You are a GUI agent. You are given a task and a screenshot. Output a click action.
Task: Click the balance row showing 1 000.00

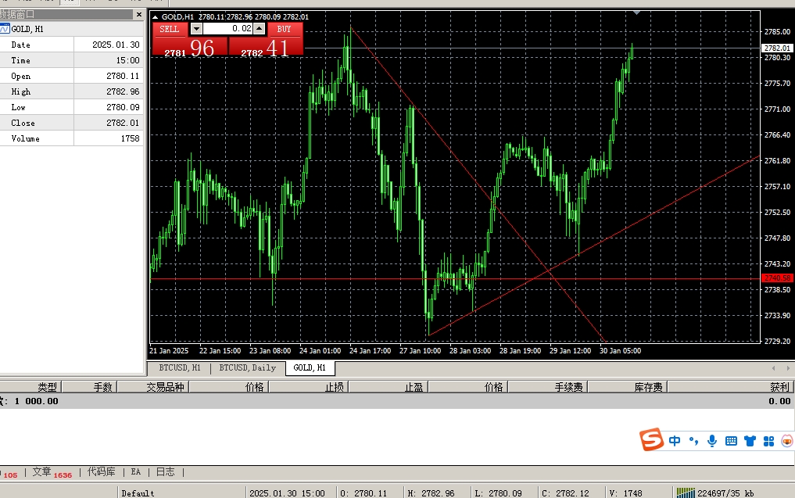pos(397,401)
